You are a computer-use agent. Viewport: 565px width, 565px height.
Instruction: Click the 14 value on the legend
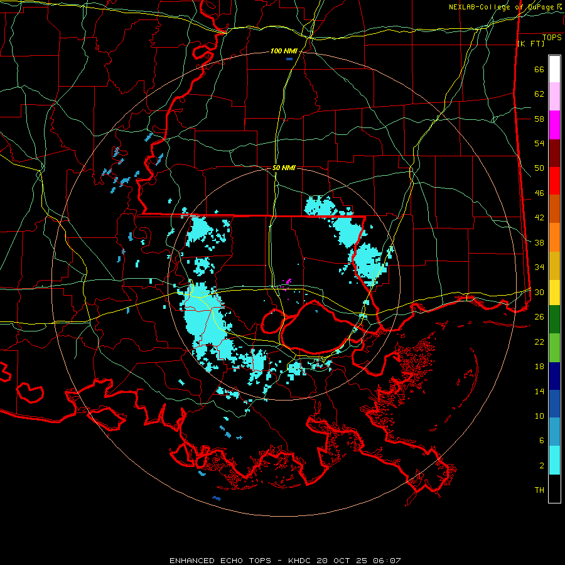pyautogui.click(x=539, y=391)
